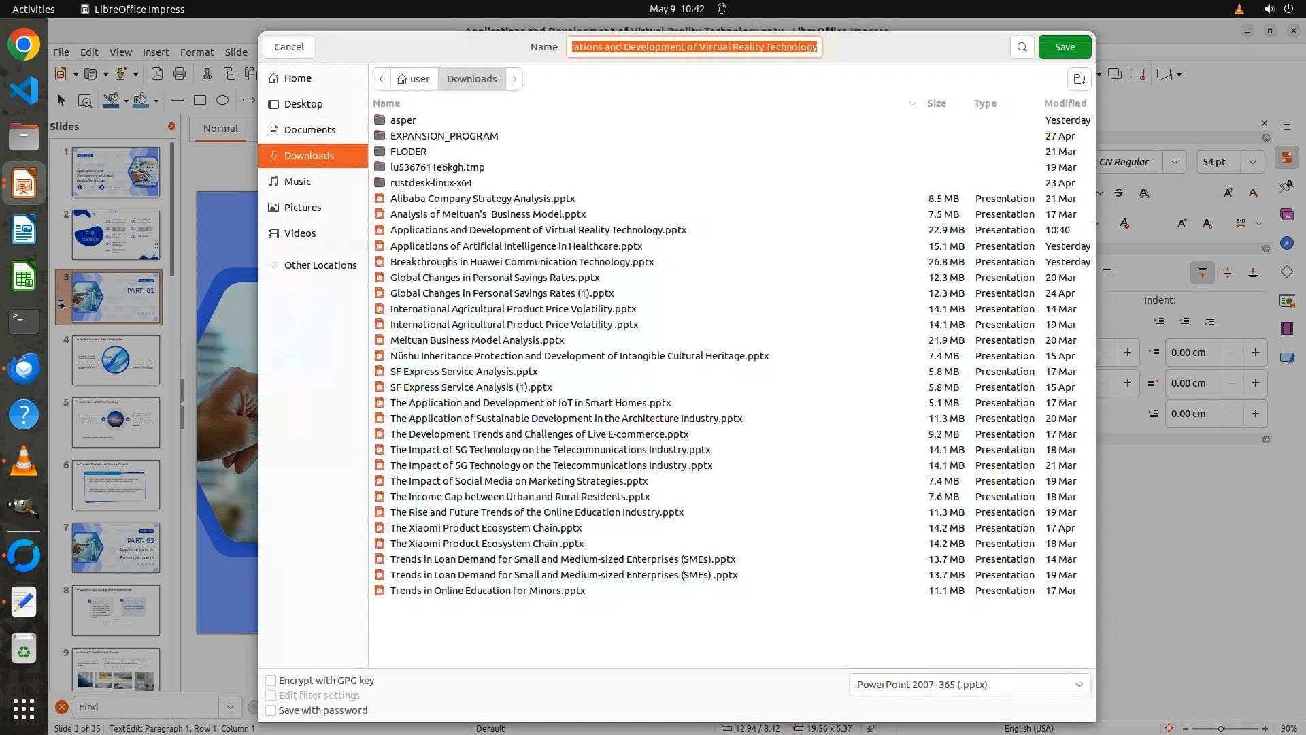Select the rectangle shape tool
Viewport: 1306px width, 735px height.
pos(200,100)
